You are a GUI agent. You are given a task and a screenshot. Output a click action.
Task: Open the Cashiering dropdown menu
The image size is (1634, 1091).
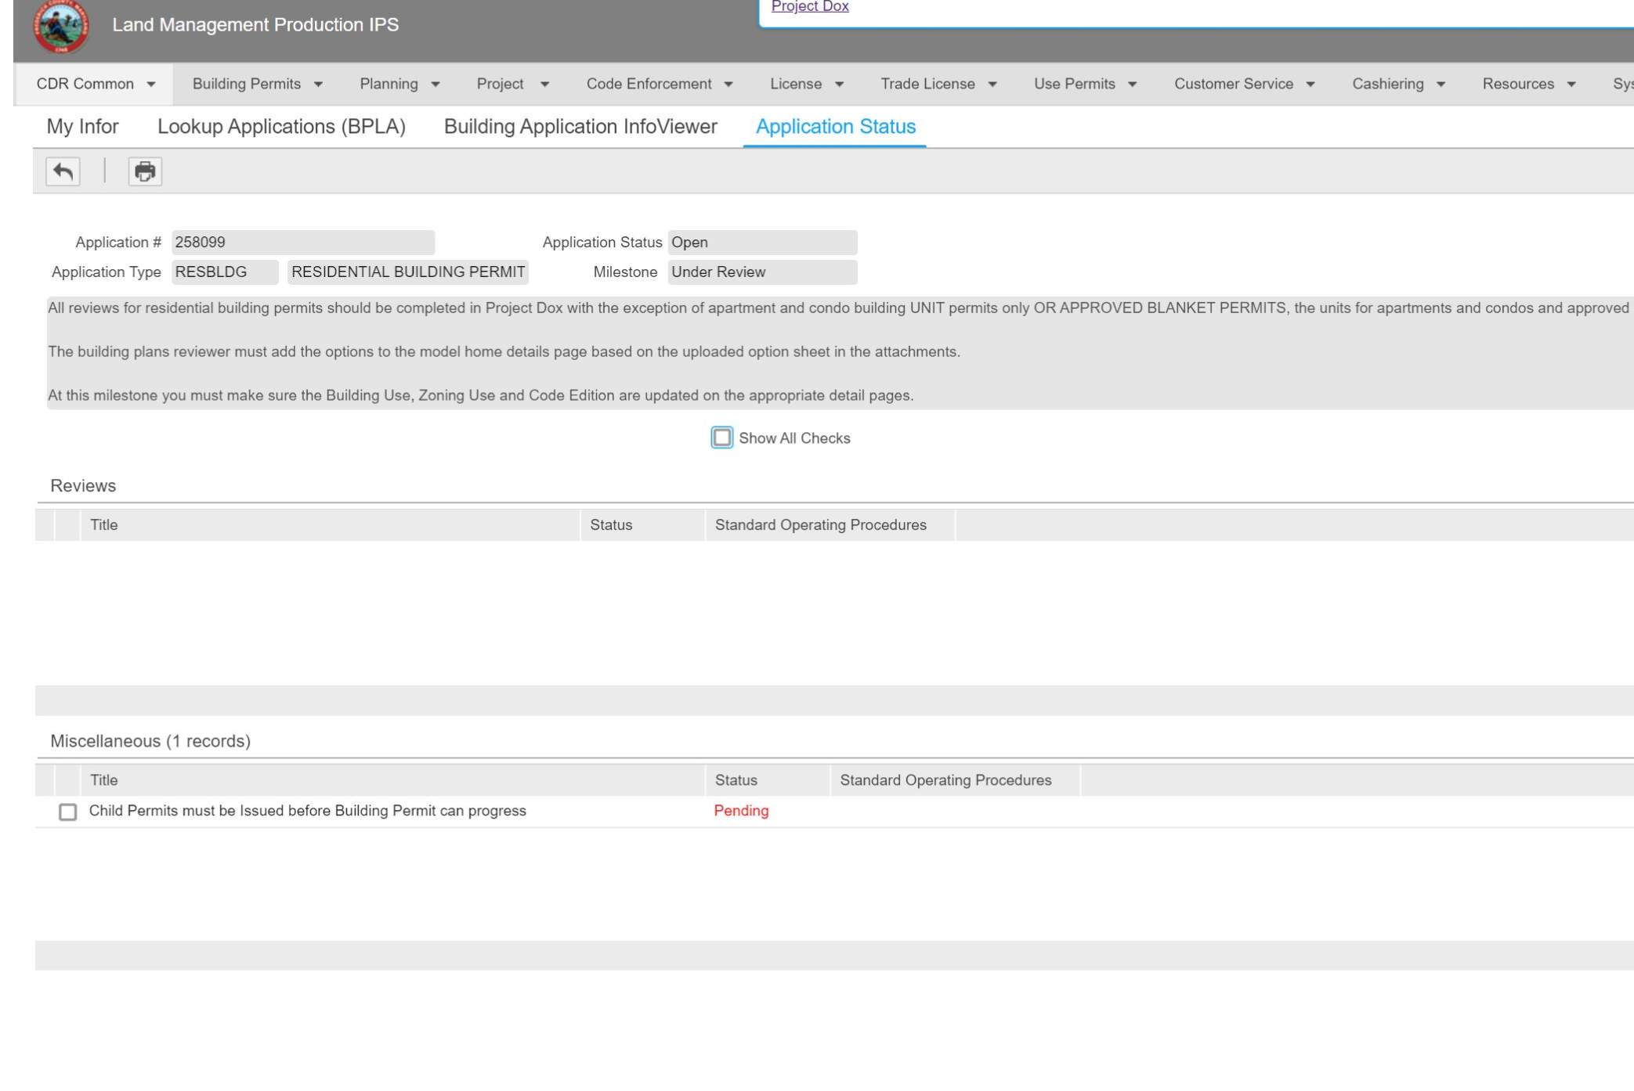tap(1397, 84)
